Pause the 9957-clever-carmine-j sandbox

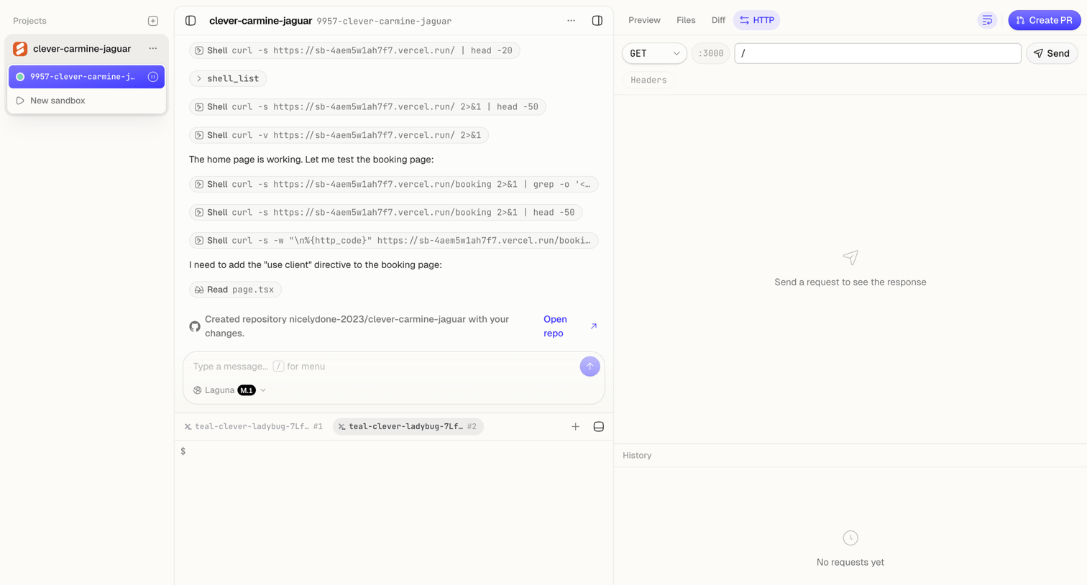click(x=152, y=77)
